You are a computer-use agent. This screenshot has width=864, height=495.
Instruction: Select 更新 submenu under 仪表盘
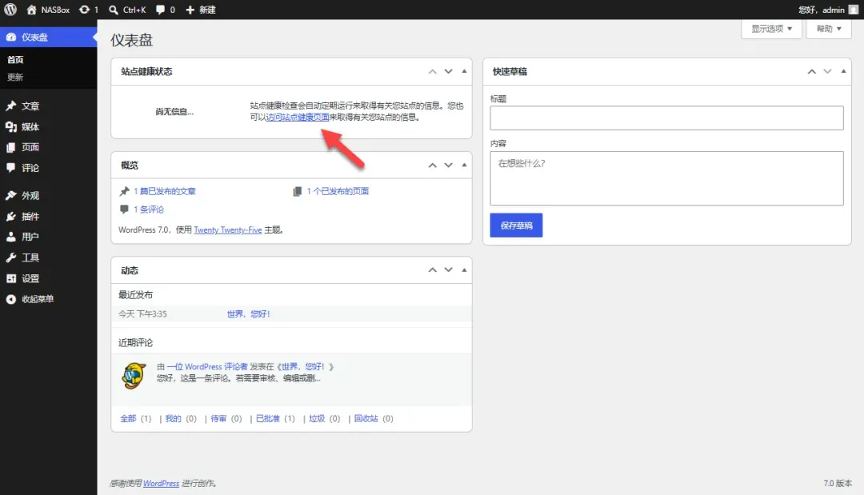click(15, 77)
